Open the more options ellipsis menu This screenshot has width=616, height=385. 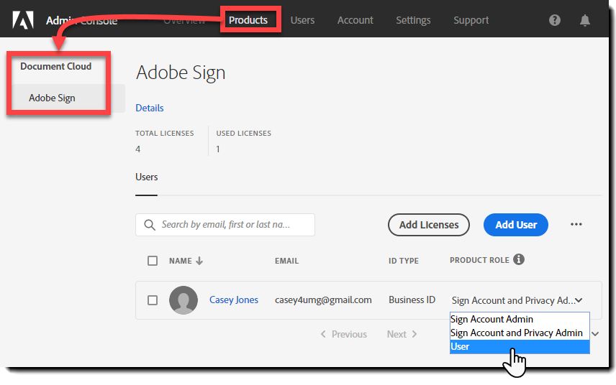[576, 225]
